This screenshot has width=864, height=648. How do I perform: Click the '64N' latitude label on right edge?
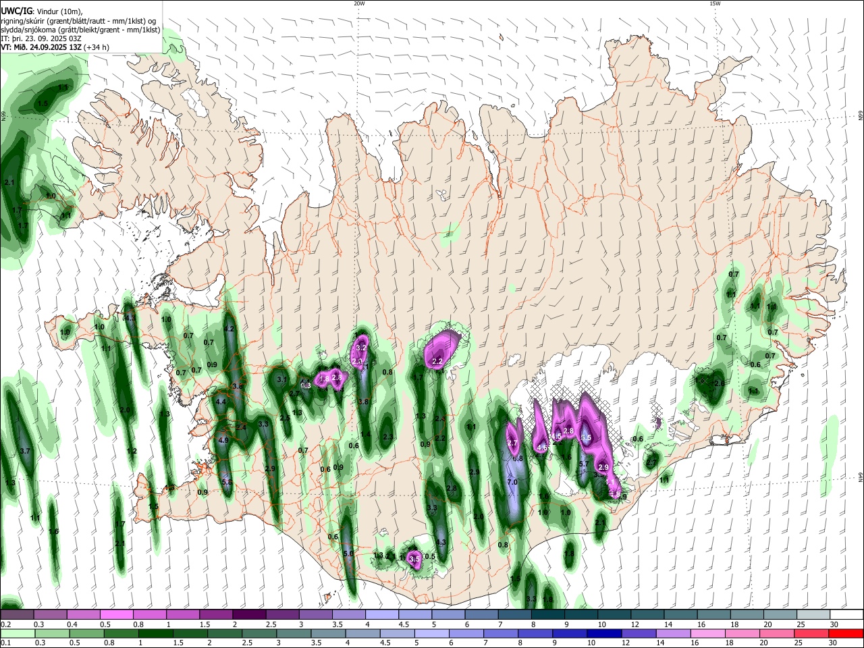[861, 477]
